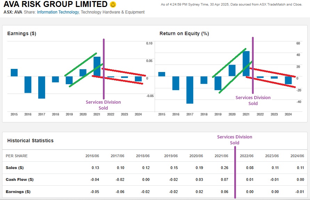This screenshot has width=310, height=200.
Task: Click the Earnings ($) chart title
Action: (22, 34)
